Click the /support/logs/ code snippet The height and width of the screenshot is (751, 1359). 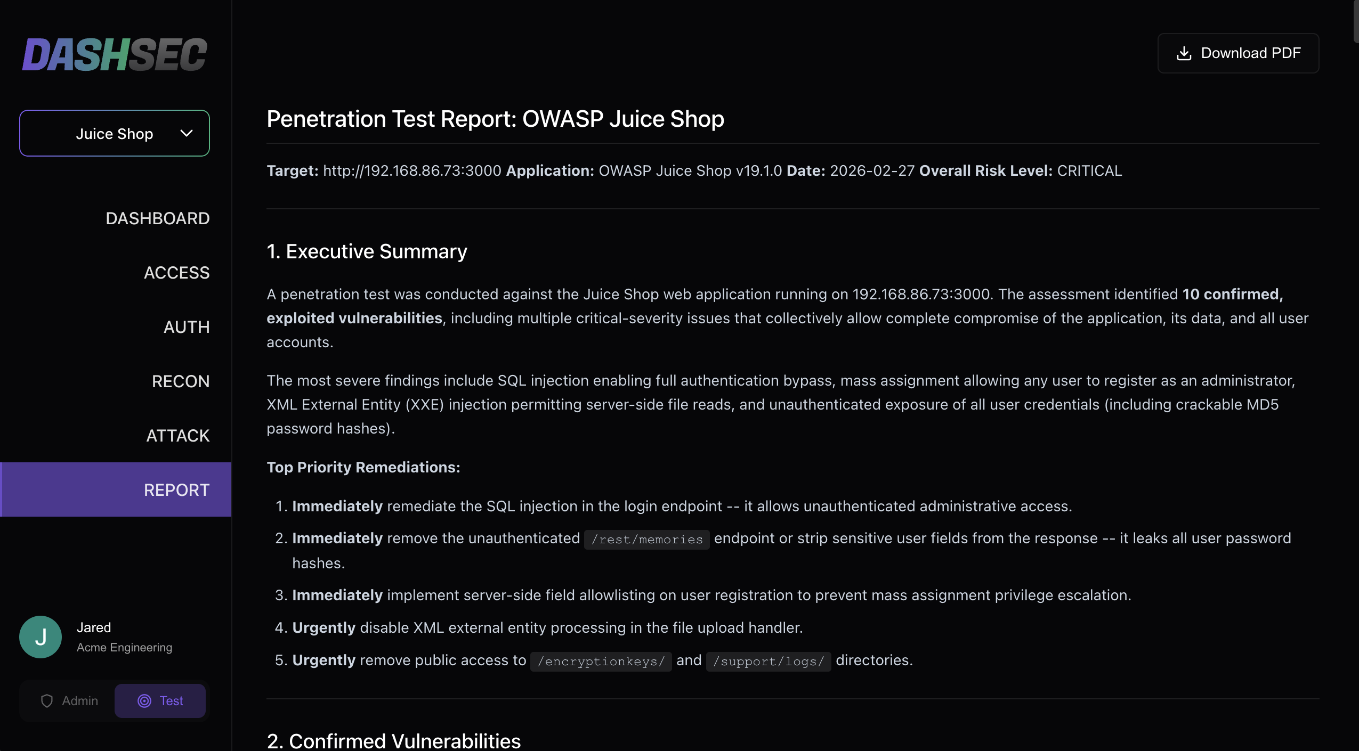click(768, 662)
